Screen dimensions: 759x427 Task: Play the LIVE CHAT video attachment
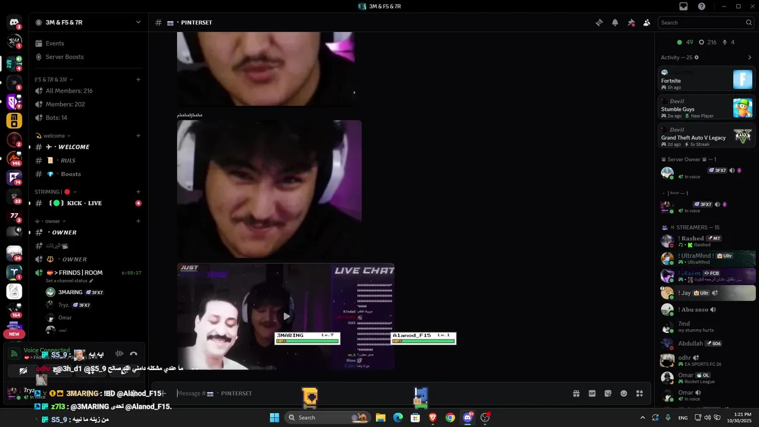(x=286, y=316)
